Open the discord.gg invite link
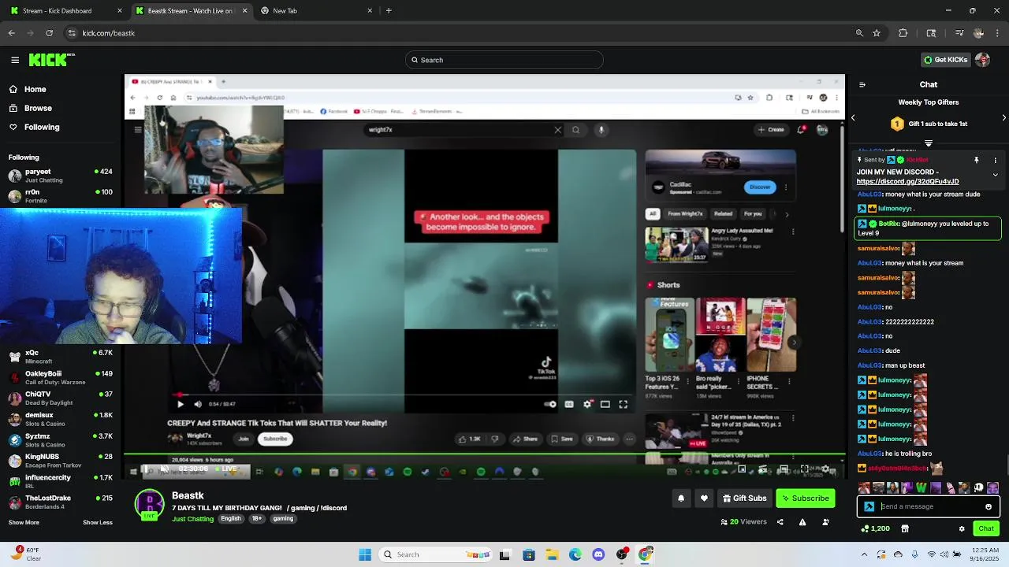This screenshot has width=1009, height=567. click(x=907, y=182)
